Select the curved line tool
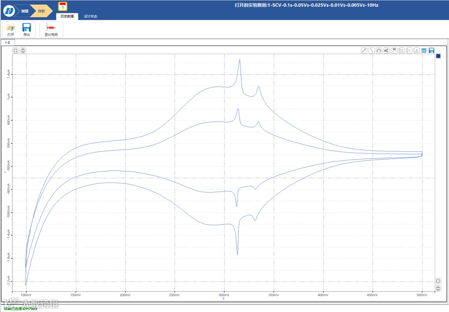Viewport: 449px width, 312px height. (x=371, y=51)
